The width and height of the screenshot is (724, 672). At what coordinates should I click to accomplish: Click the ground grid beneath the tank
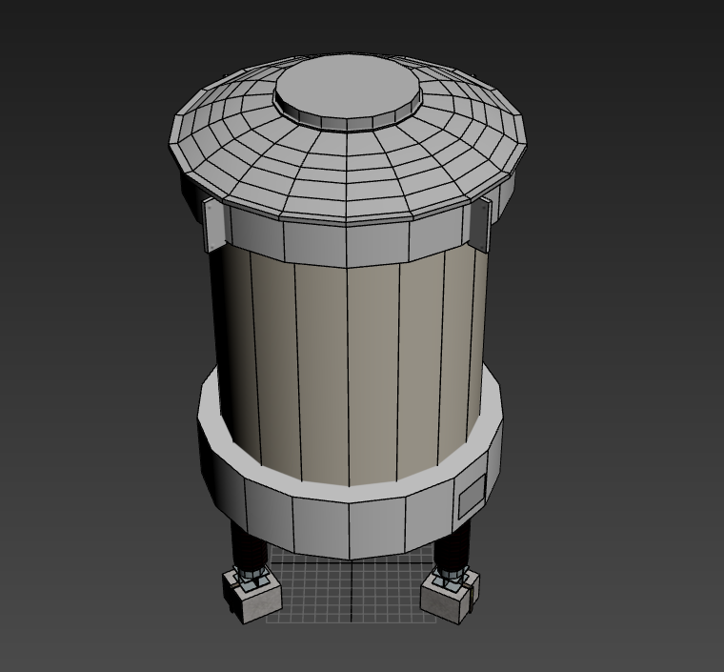[348, 591]
